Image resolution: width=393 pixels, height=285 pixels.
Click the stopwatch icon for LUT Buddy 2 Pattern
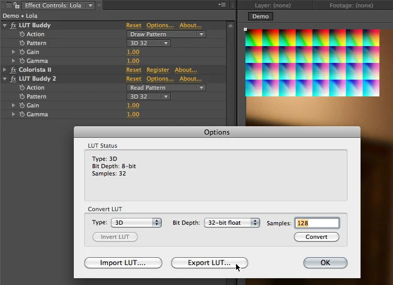[x=22, y=97]
